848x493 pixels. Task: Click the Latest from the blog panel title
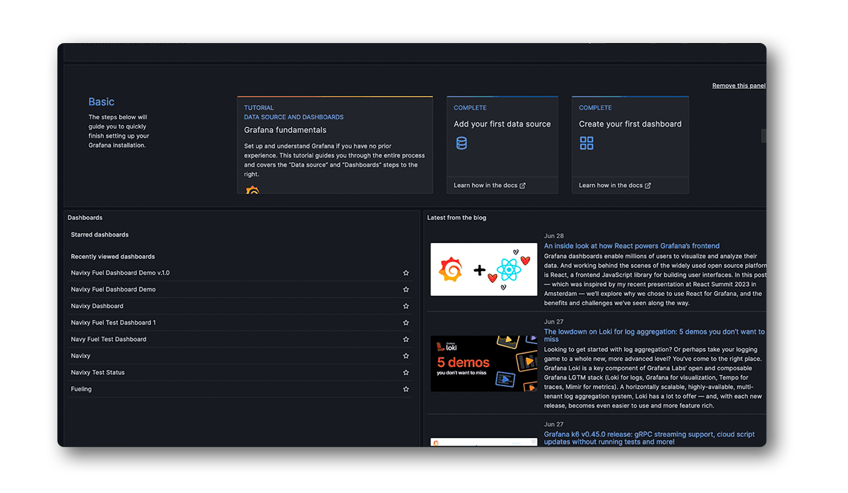[457, 218]
